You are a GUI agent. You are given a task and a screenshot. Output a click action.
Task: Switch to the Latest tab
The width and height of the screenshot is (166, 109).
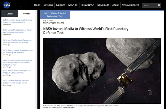[x=9, y=14]
